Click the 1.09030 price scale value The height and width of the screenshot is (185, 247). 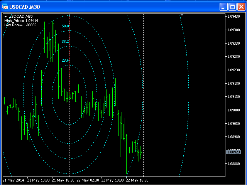coord(233,123)
